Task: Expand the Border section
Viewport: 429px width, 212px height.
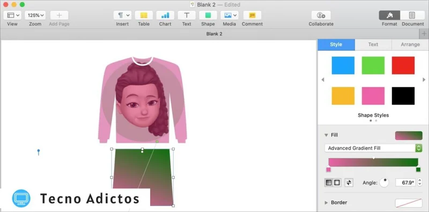Action: [326, 203]
